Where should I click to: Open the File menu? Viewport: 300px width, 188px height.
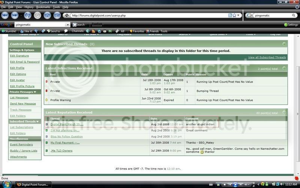coord(3,7)
